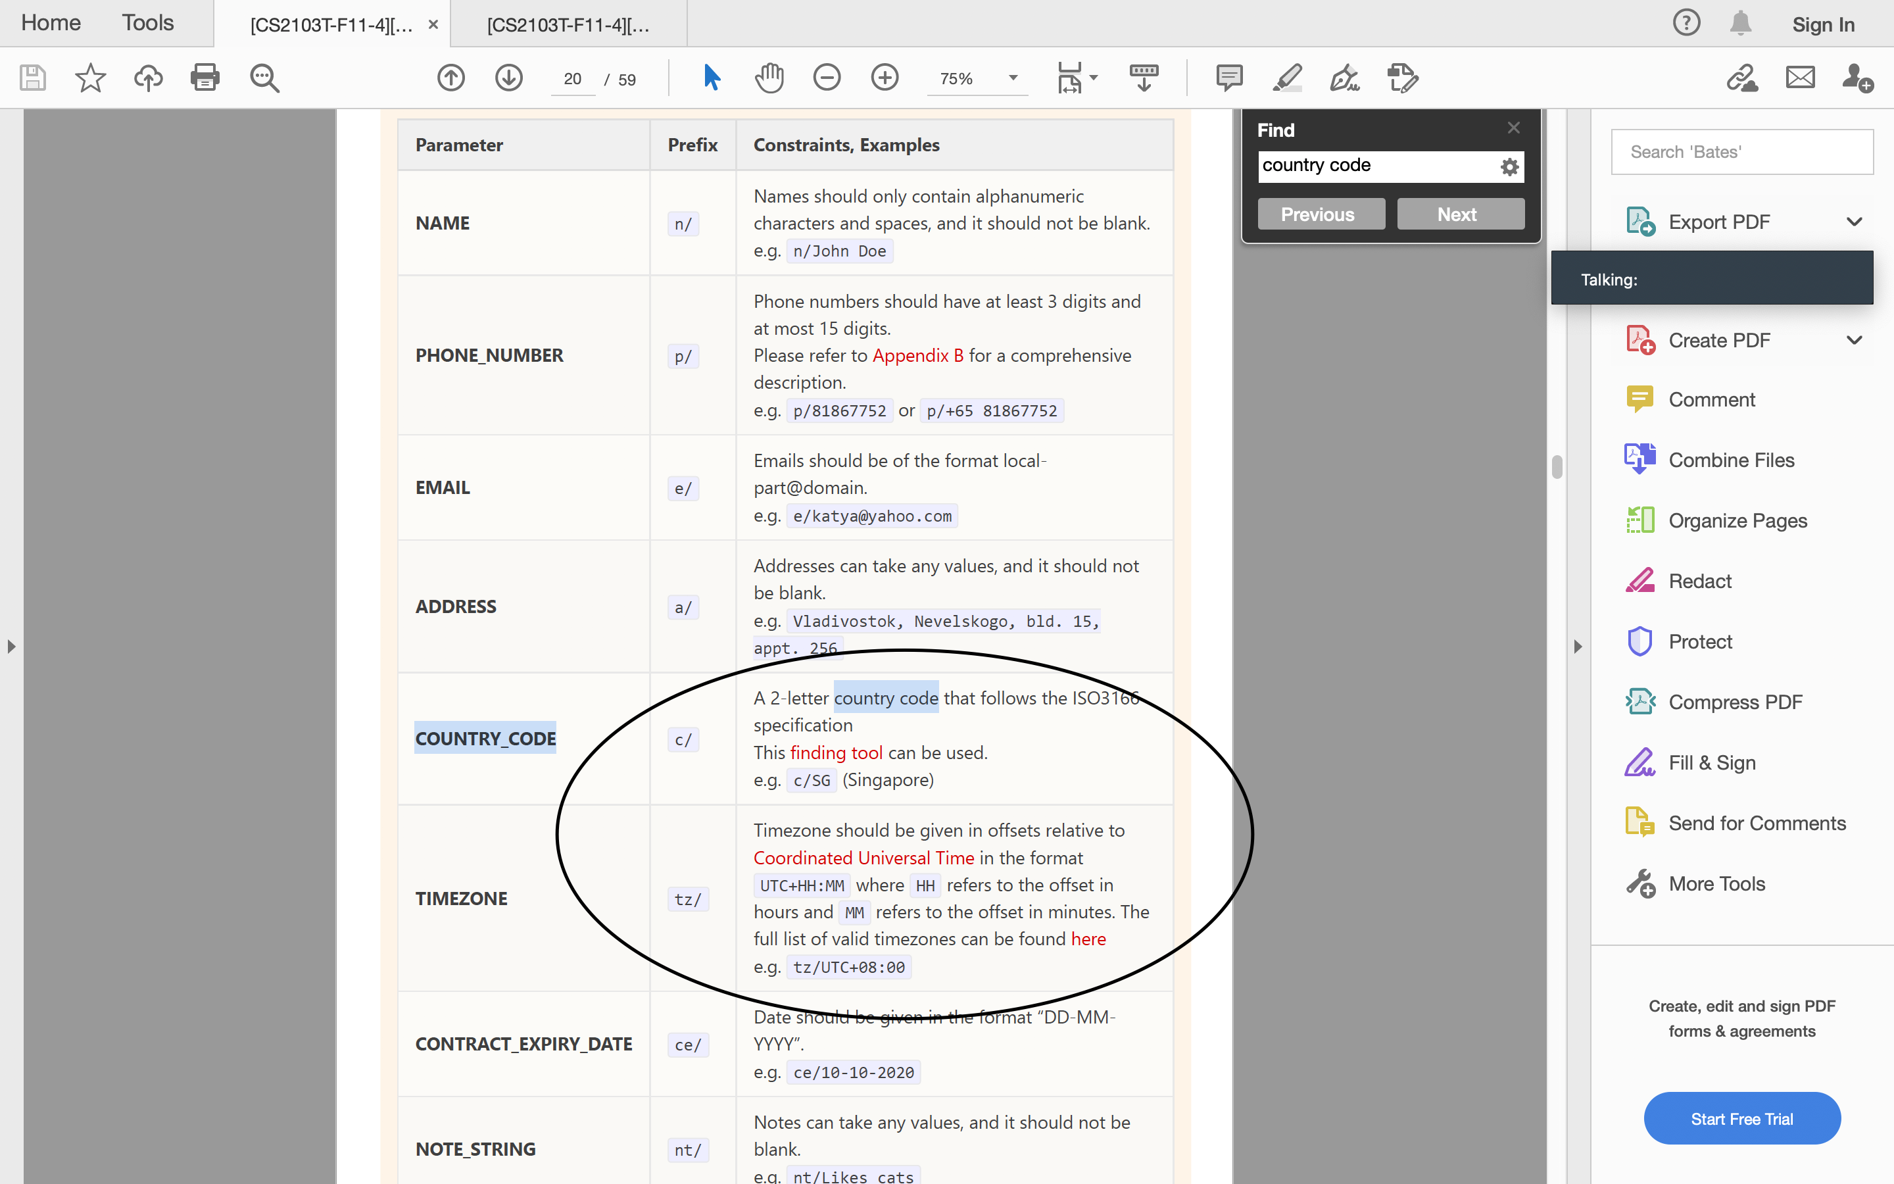
Task: Open find settings gear icon
Action: click(x=1509, y=166)
